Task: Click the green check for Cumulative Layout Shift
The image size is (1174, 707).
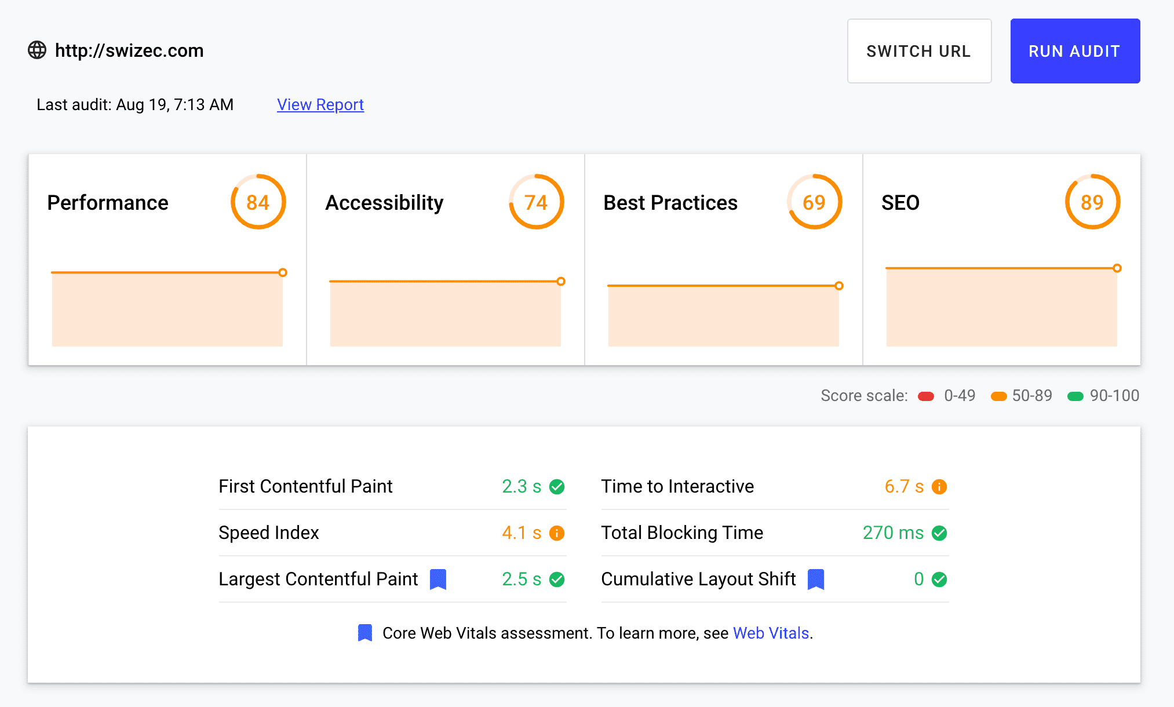Action: [x=939, y=580]
